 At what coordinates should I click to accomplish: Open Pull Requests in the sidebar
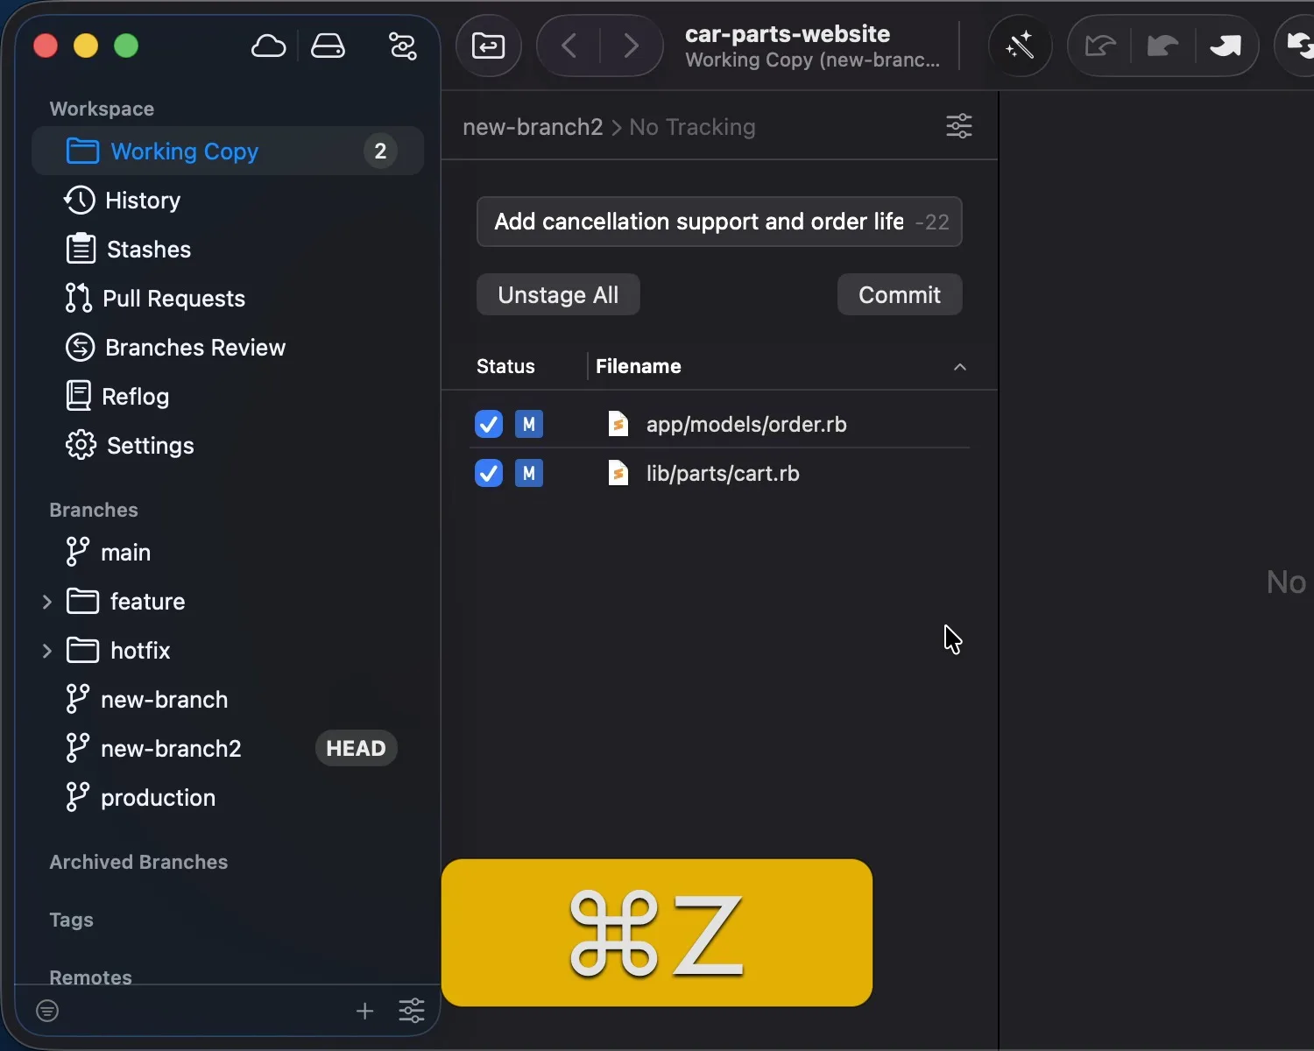pyautogui.click(x=228, y=299)
